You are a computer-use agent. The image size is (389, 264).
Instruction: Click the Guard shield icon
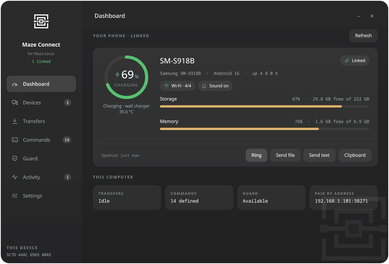pyautogui.click(x=15, y=158)
